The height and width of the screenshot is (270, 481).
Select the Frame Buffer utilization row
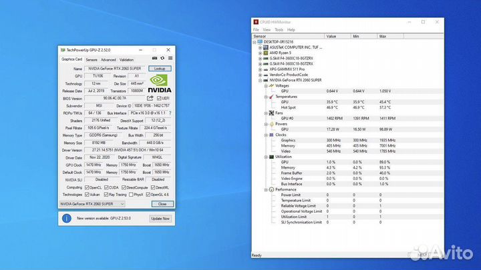347,173
